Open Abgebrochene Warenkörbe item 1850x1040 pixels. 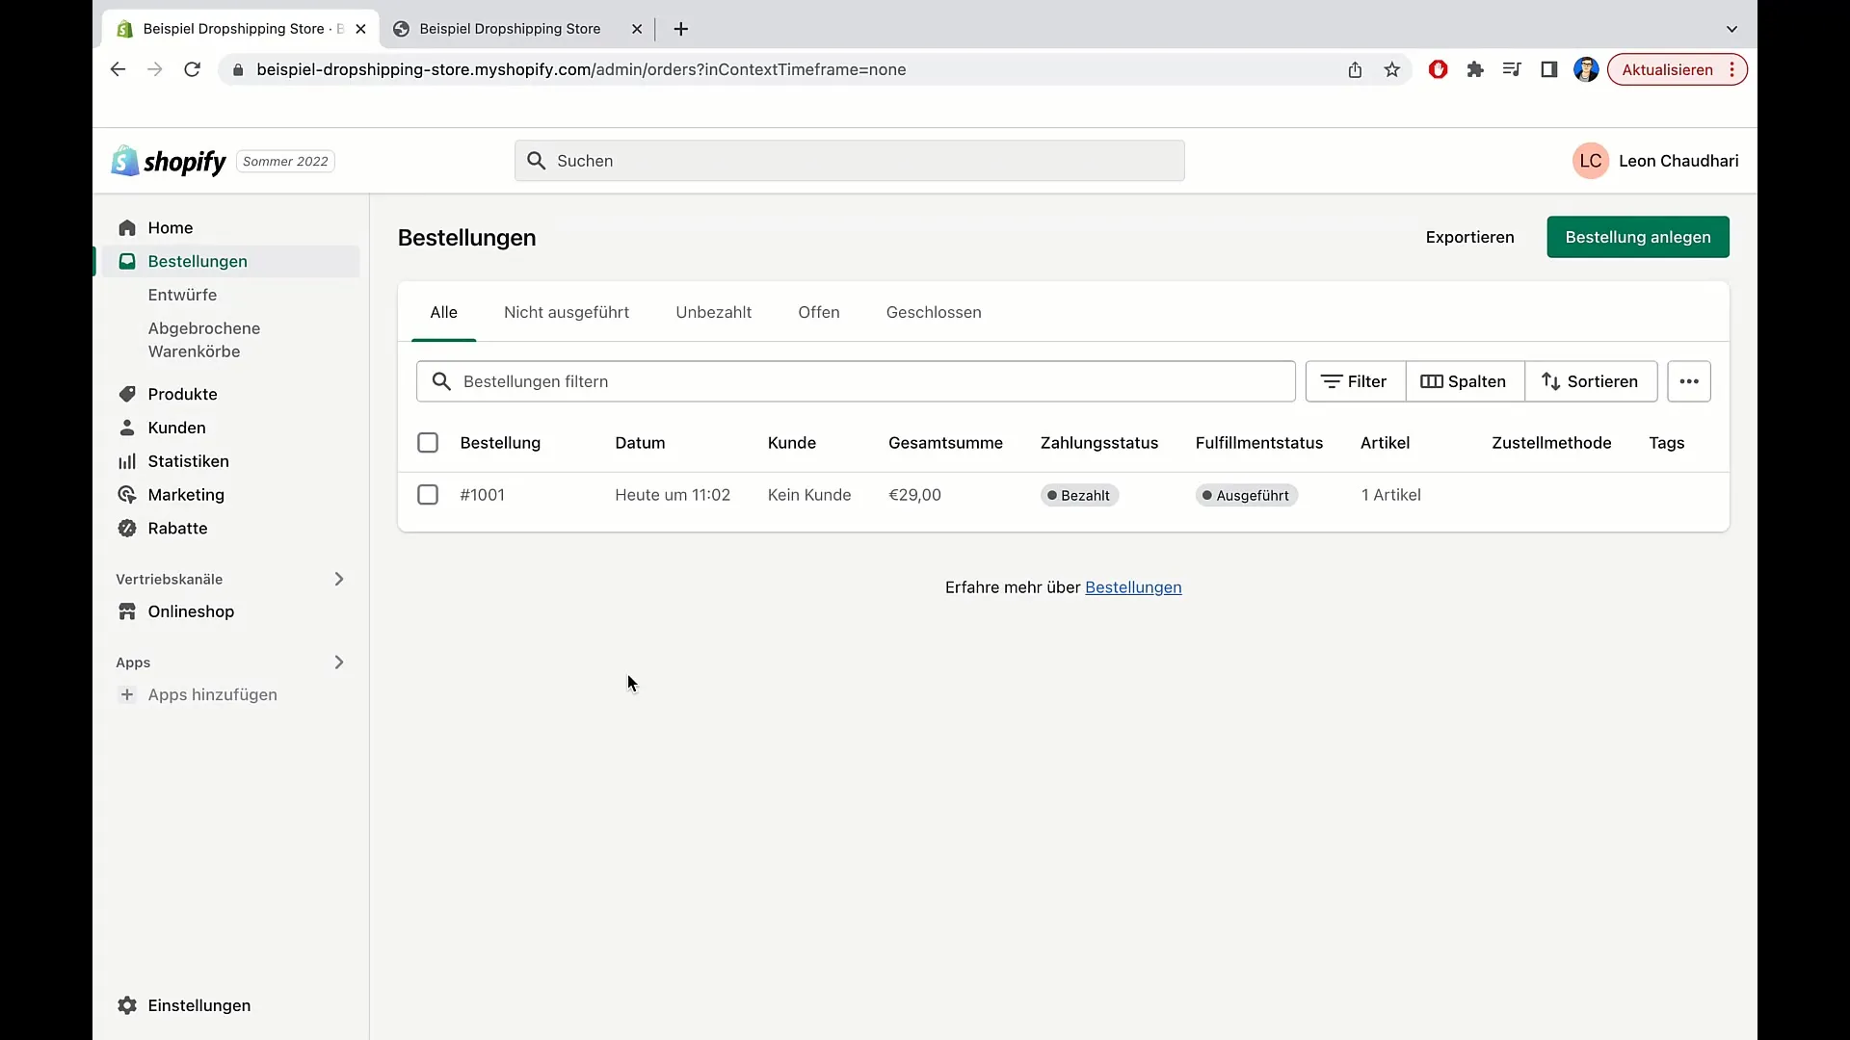(x=203, y=340)
